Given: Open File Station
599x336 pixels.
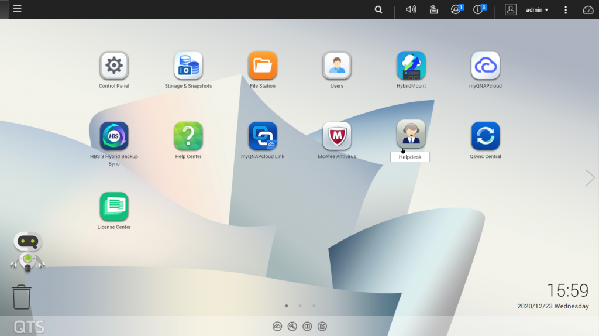Looking at the screenshot, I should (x=263, y=66).
